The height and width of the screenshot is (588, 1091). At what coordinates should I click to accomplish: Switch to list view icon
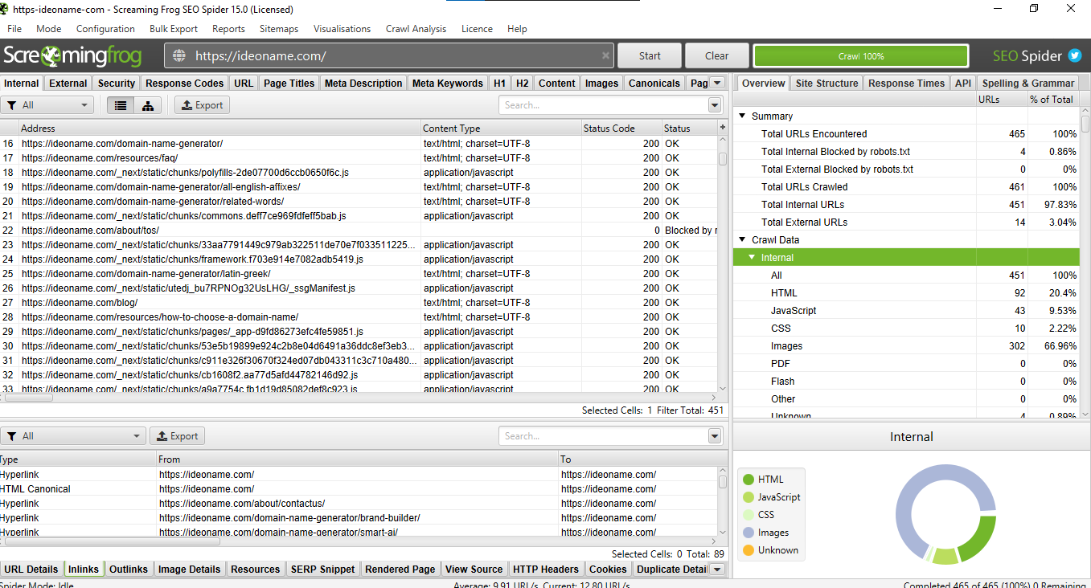[121, 105]
